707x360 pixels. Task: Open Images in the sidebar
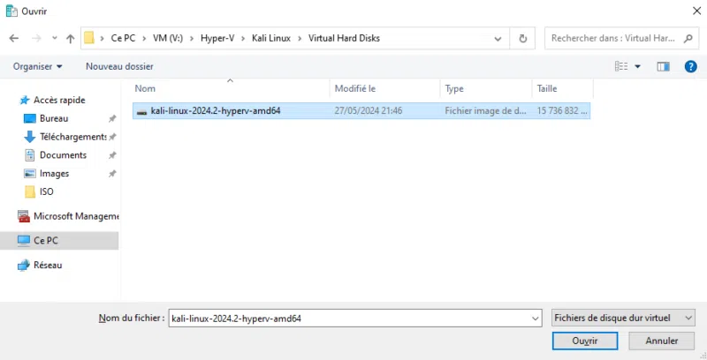[x=54, y=173]
